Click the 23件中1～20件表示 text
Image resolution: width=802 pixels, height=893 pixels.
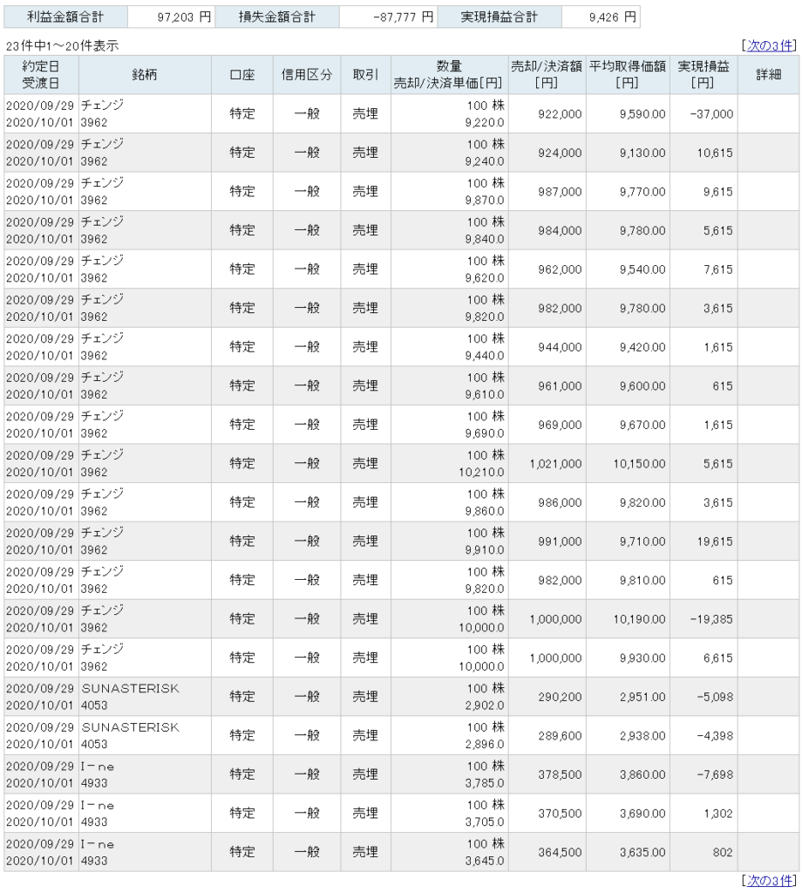pyautogui.click(x=62, y=46)
